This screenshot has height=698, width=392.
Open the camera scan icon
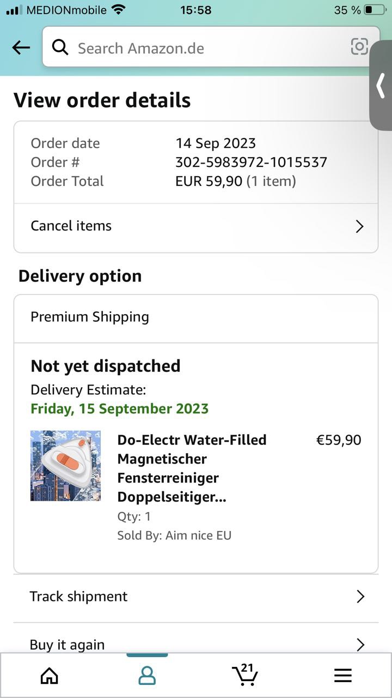[x=359, y=47]
